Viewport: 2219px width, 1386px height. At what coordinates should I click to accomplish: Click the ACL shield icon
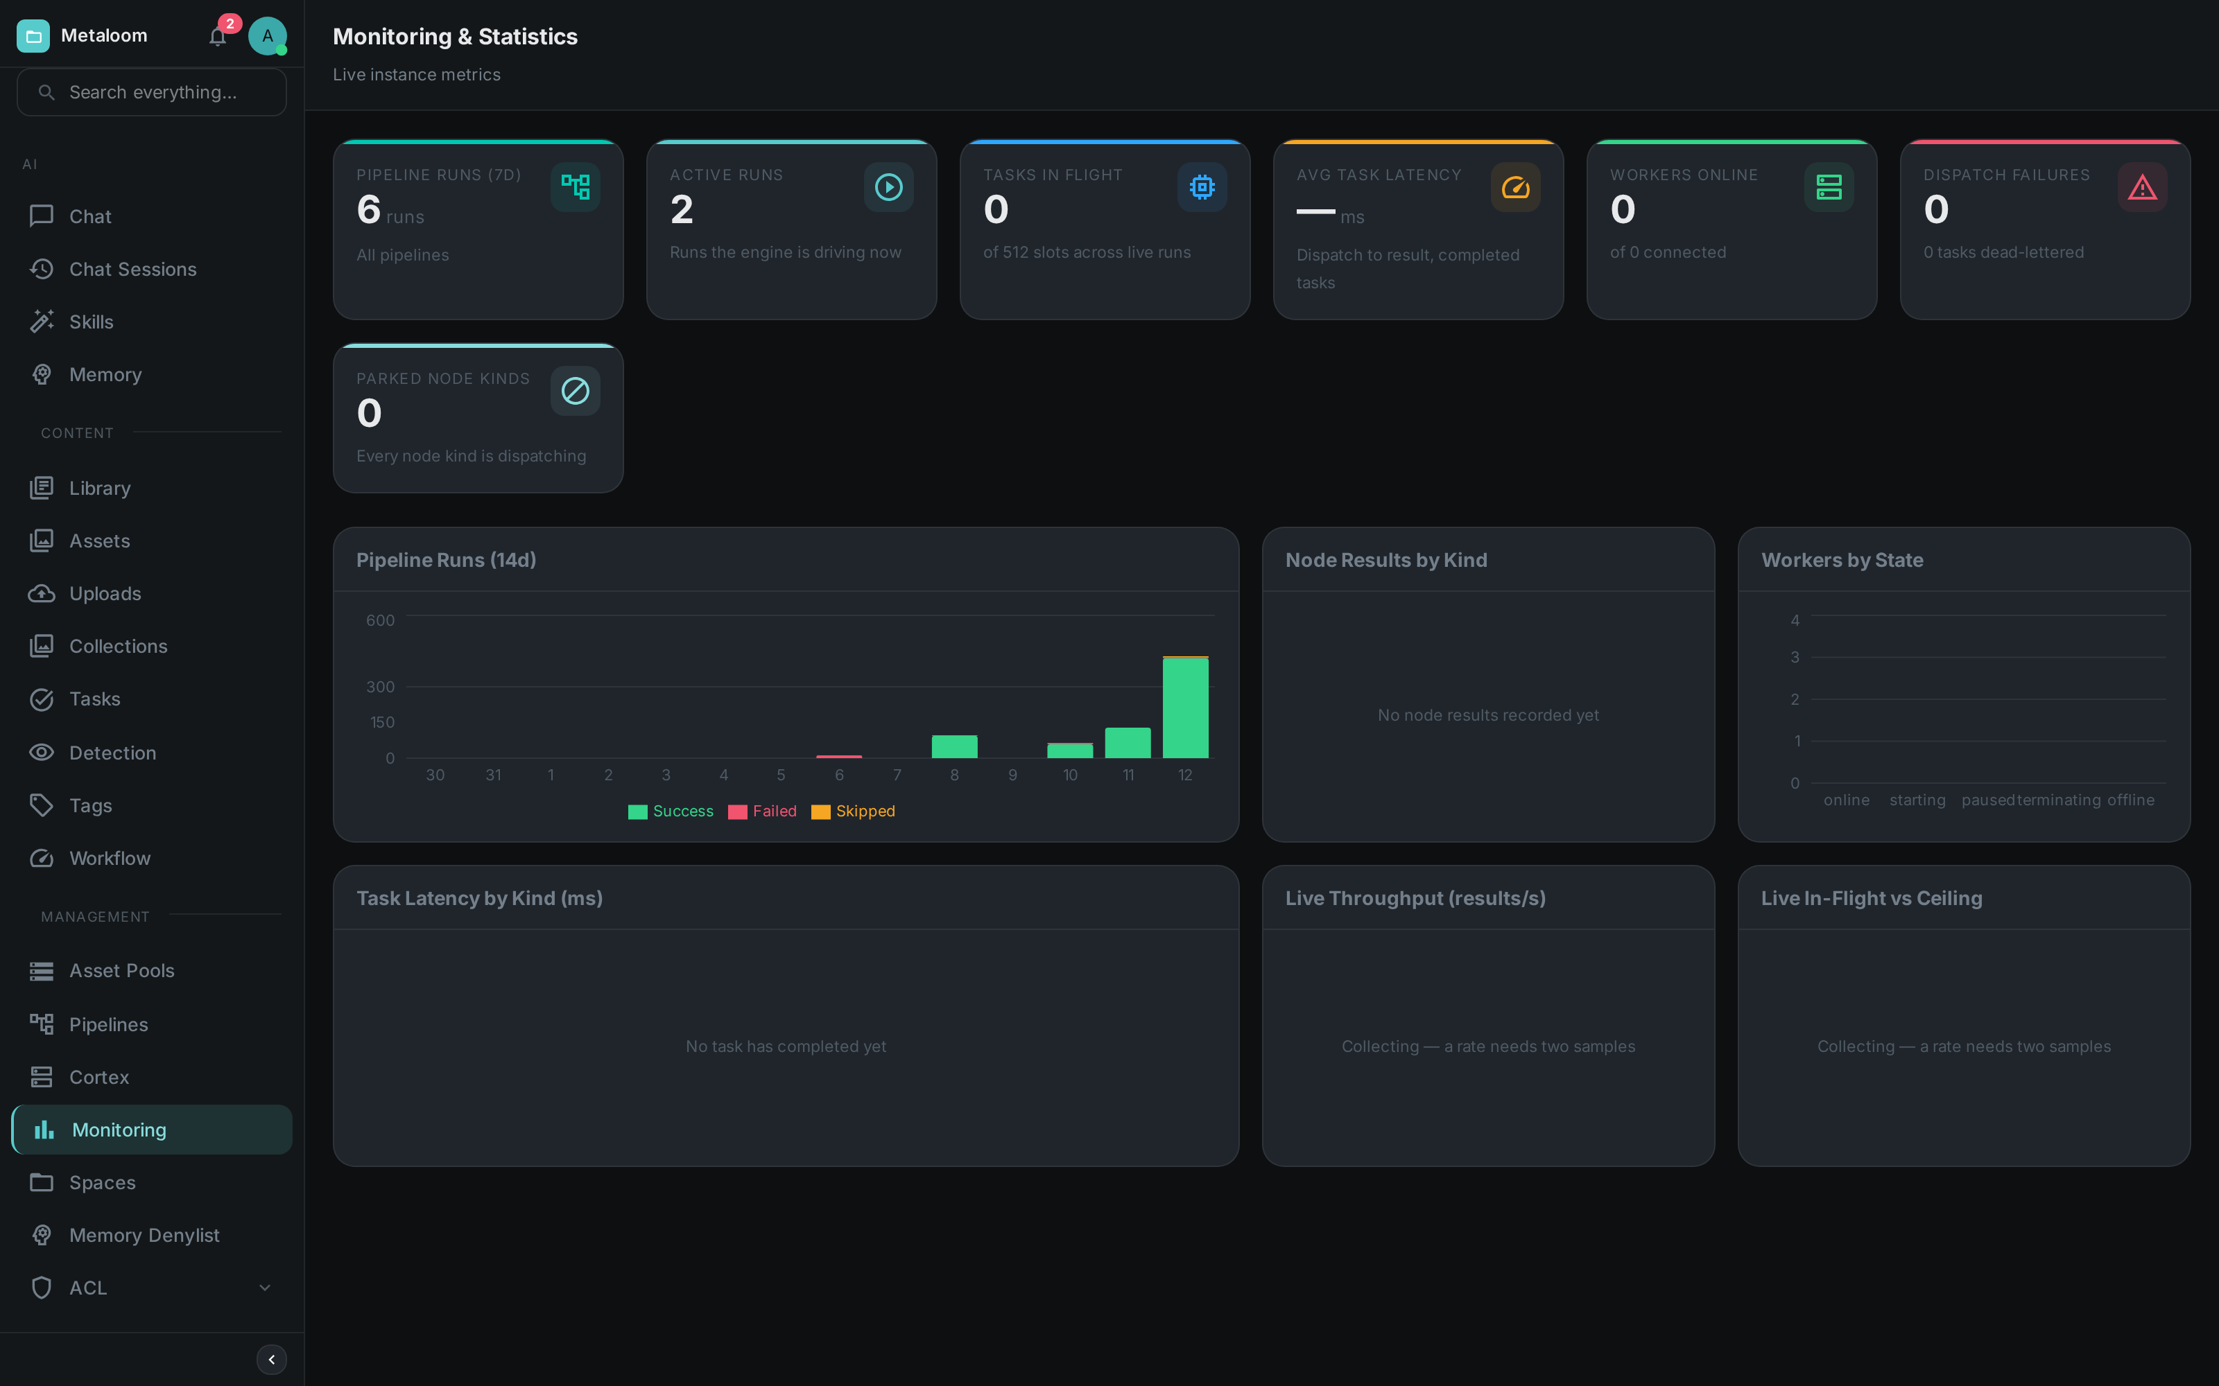tap(42, 1288)
